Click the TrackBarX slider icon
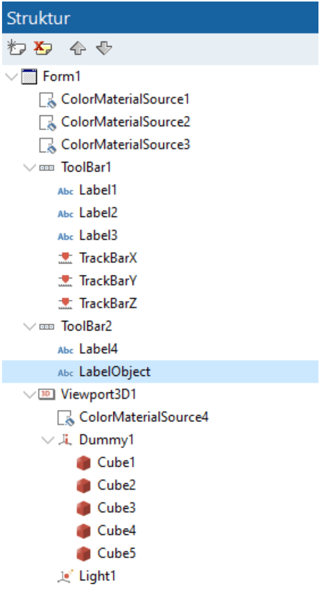The width and height of the screenshot is (321, 592). coord(66,258)
